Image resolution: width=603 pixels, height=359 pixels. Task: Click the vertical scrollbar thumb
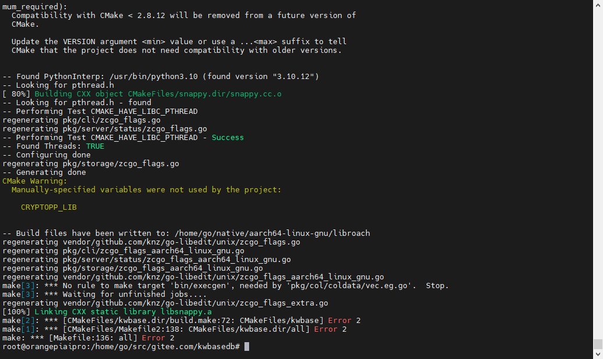coord(598,344)
